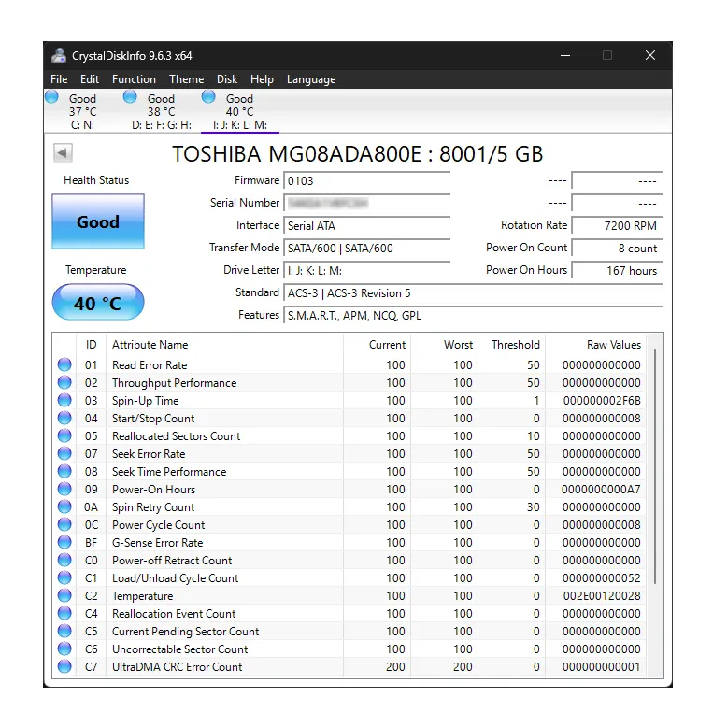This screenshot has height=727, width=713.
Task: Switch to the D: E: F: G: H: disk
Action: point(161,111)
